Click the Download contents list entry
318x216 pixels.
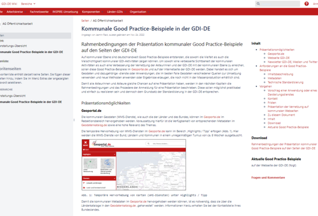[x=274, y=123]
